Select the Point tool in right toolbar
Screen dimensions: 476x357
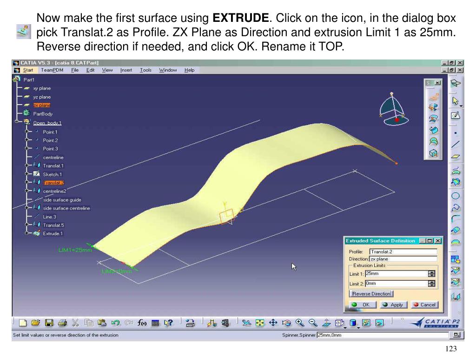coord(456,133)
